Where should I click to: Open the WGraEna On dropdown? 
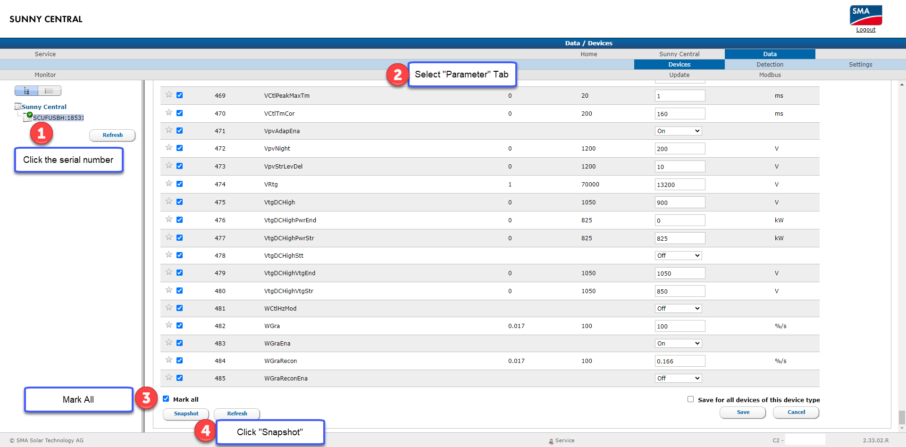(x=679, y=343)
